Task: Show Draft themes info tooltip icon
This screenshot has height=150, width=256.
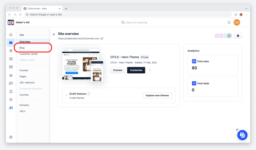Action: tap(89, 94)
